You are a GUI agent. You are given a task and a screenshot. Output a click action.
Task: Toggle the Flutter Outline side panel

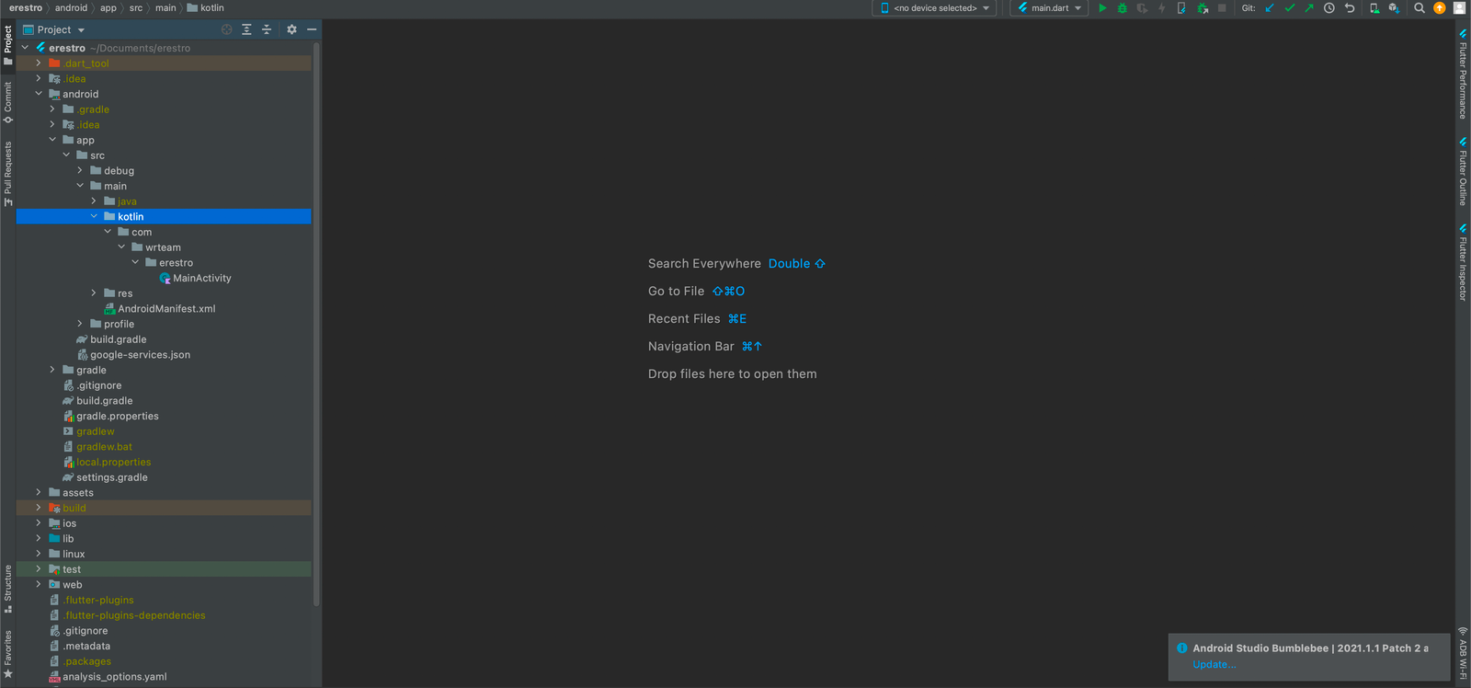(1463, 172)
